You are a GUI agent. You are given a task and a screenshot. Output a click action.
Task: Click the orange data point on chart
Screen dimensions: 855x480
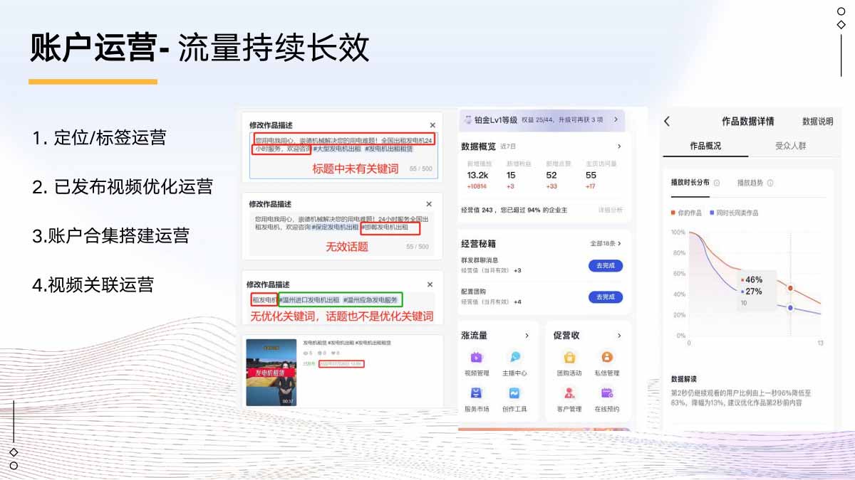(x=790, y=288)
